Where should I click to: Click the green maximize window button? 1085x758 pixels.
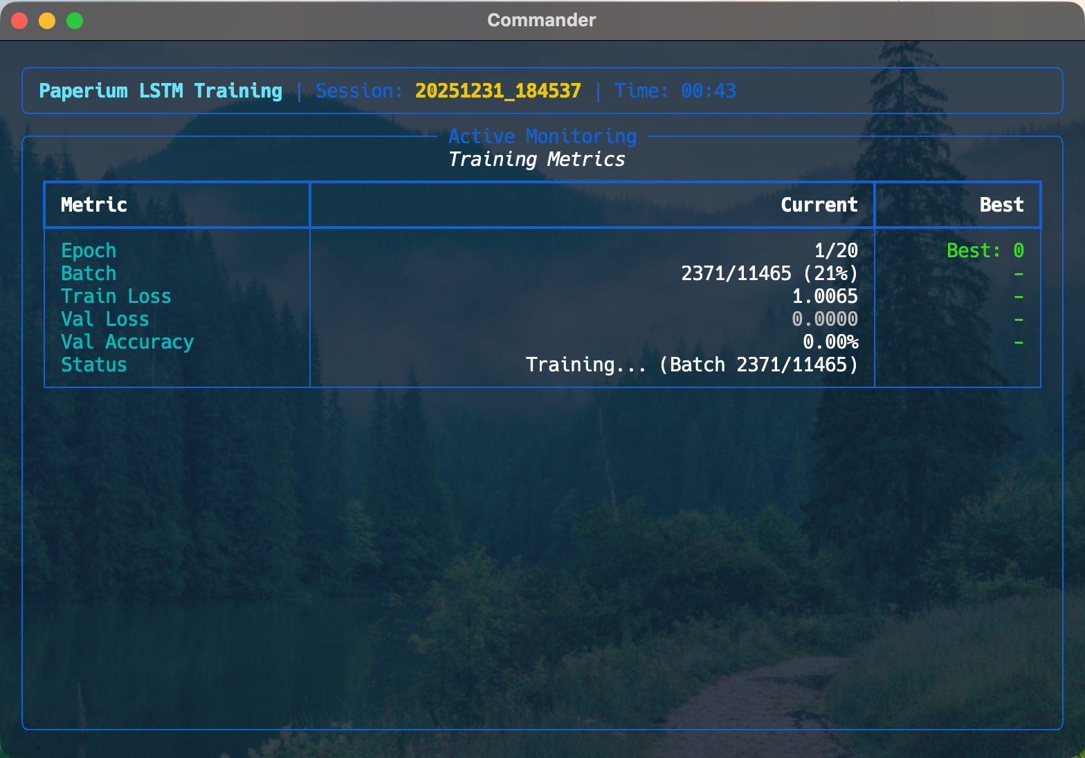point(75,21)
